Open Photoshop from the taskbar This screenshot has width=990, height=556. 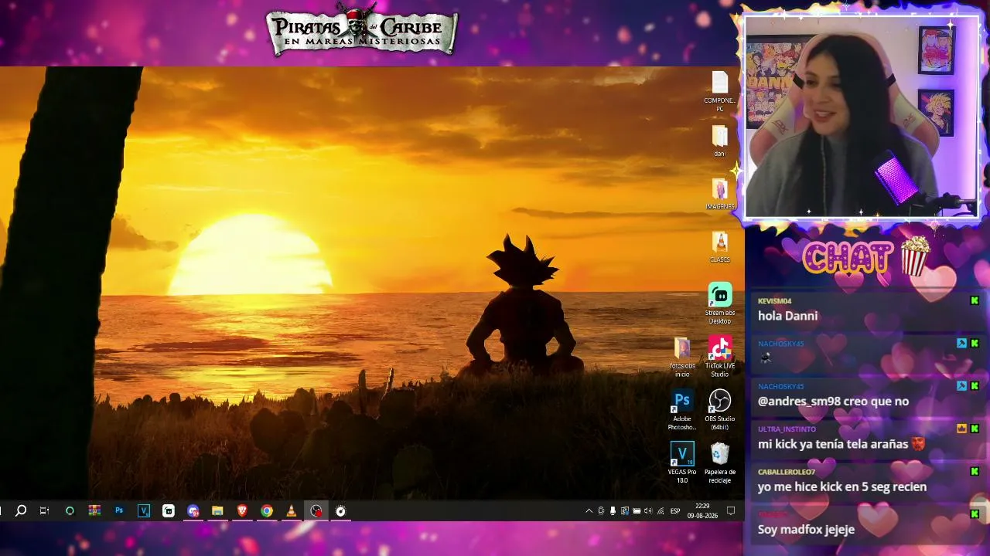[x=119, y=510]
